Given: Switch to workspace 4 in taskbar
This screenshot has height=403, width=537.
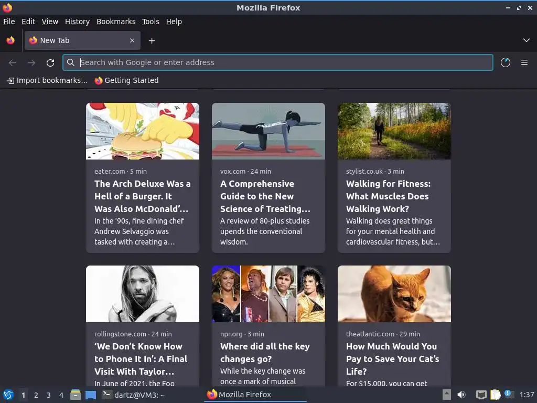Looking at the screenshot, I should coord(61,395).
